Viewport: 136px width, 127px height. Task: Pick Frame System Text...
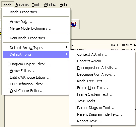point(102,94)
